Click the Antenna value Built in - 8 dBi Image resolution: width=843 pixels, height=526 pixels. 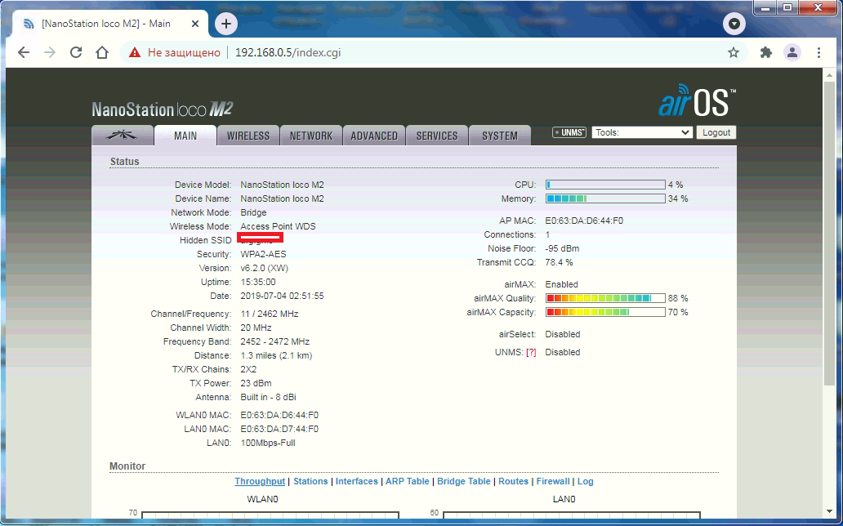(268, 398)
